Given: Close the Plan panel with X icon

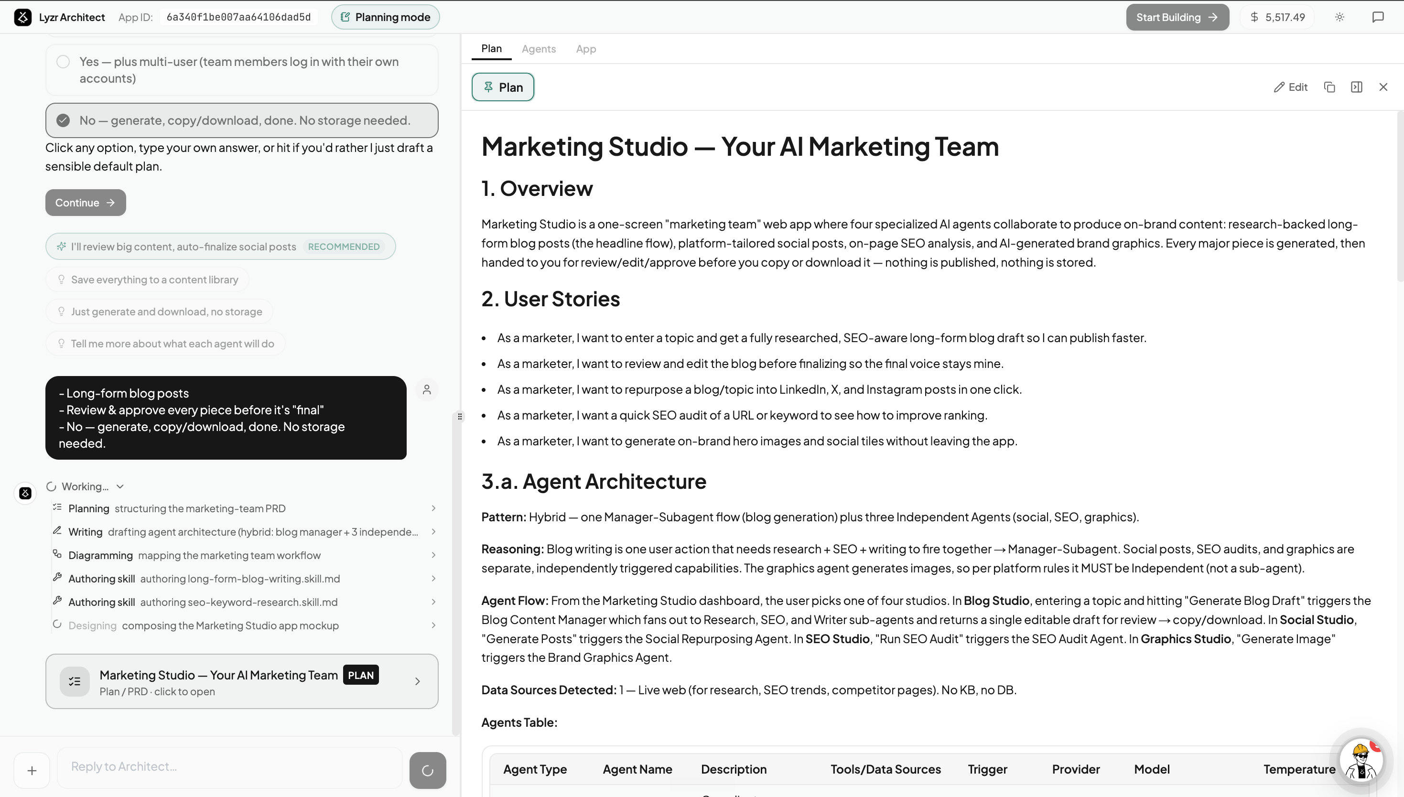Looking at the screenshot, I should tap(1383, 87).
